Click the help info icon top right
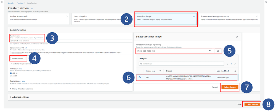276x112 pixels. pyautogui.click(x=266, y=2)
